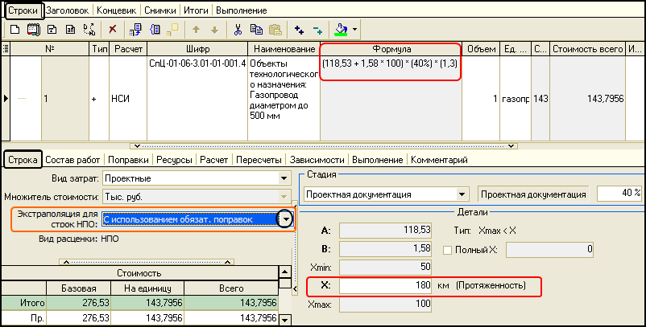This screenshot has height=327, width=646.
Task: Click the notebook icon with colored tabs
Action: (x=33, y=29)
